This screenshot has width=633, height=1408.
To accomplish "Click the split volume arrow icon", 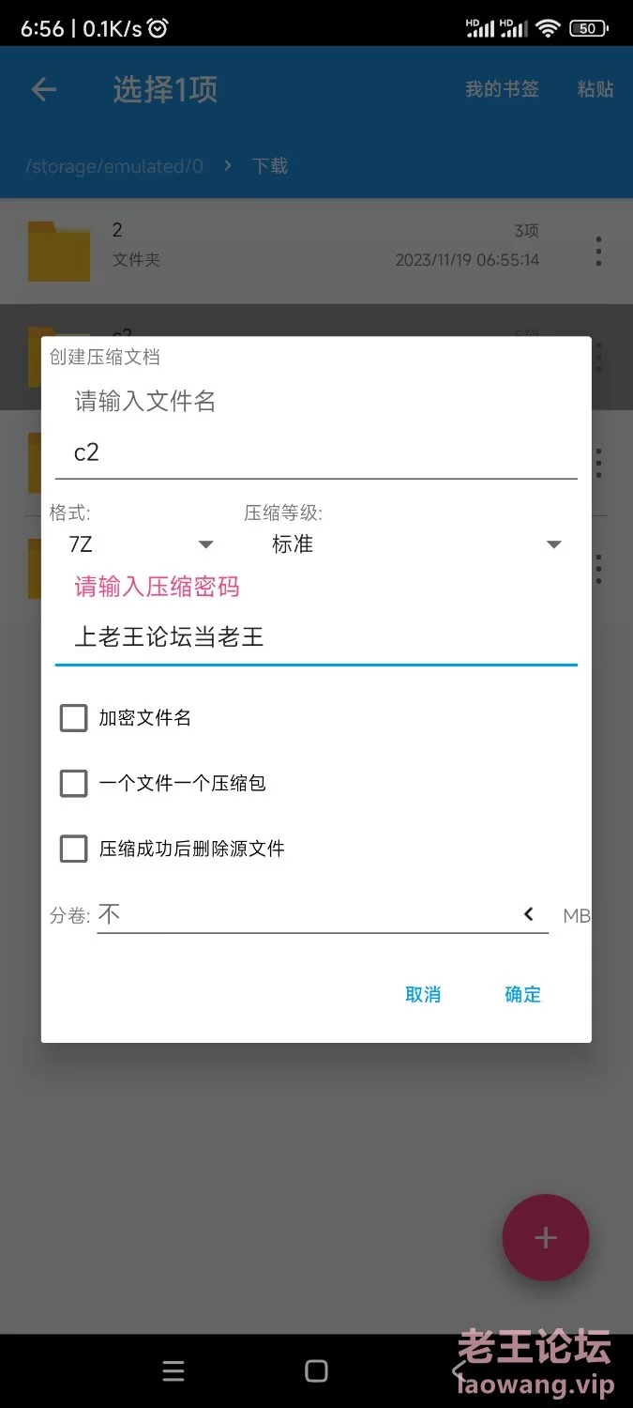I will click(529, 914).
